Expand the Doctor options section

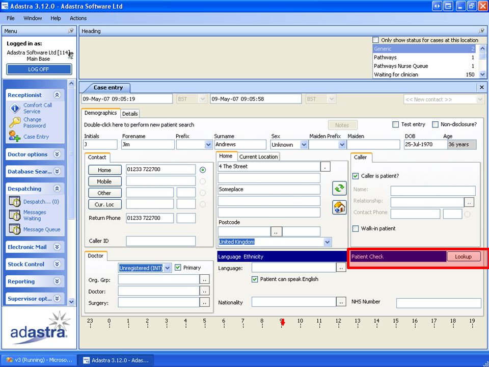click(57, 154)
